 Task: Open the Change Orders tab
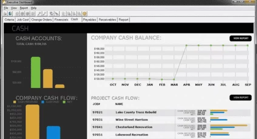click(x=42, y=20)
